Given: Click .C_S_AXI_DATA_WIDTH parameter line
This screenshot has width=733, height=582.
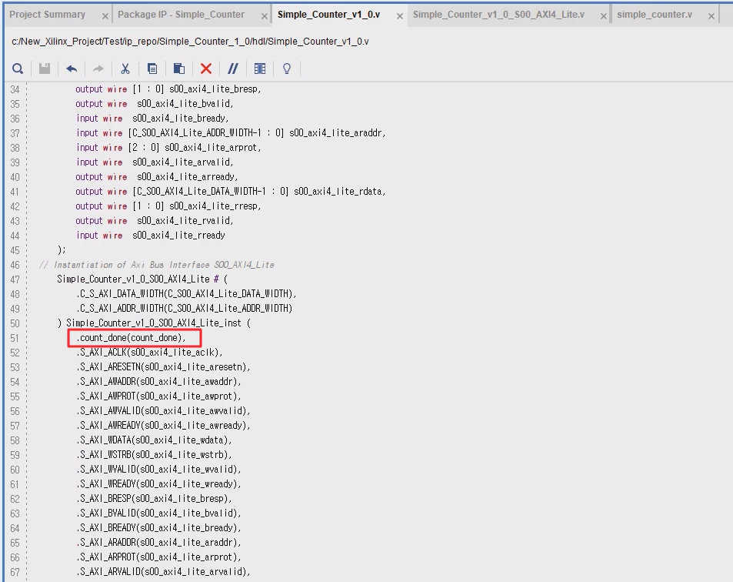Looking at the screenshot, I should pos(187,294).
